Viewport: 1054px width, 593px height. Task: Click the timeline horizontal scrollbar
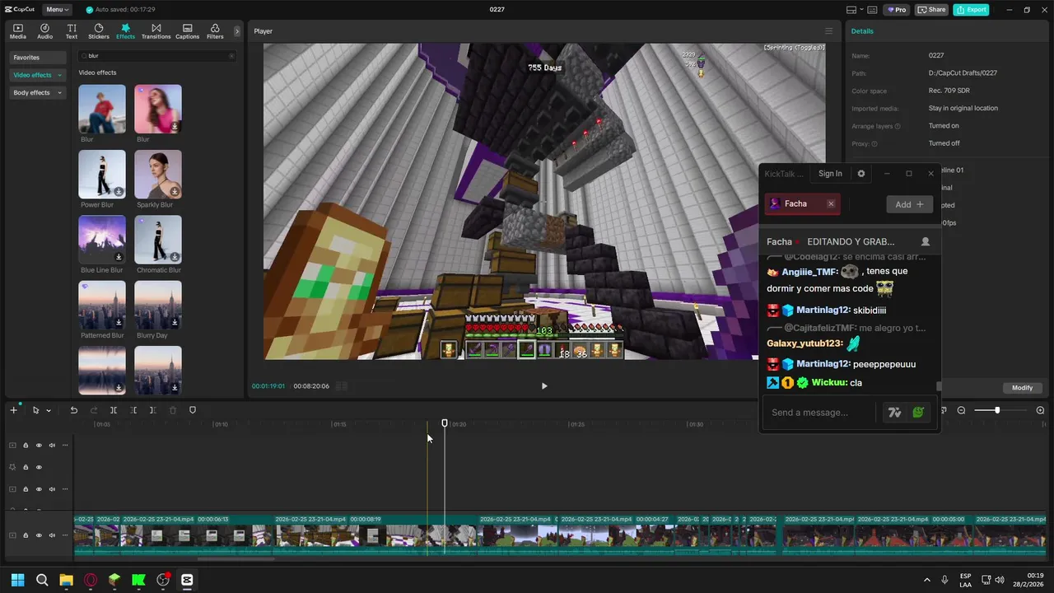(x=236, y=558)
